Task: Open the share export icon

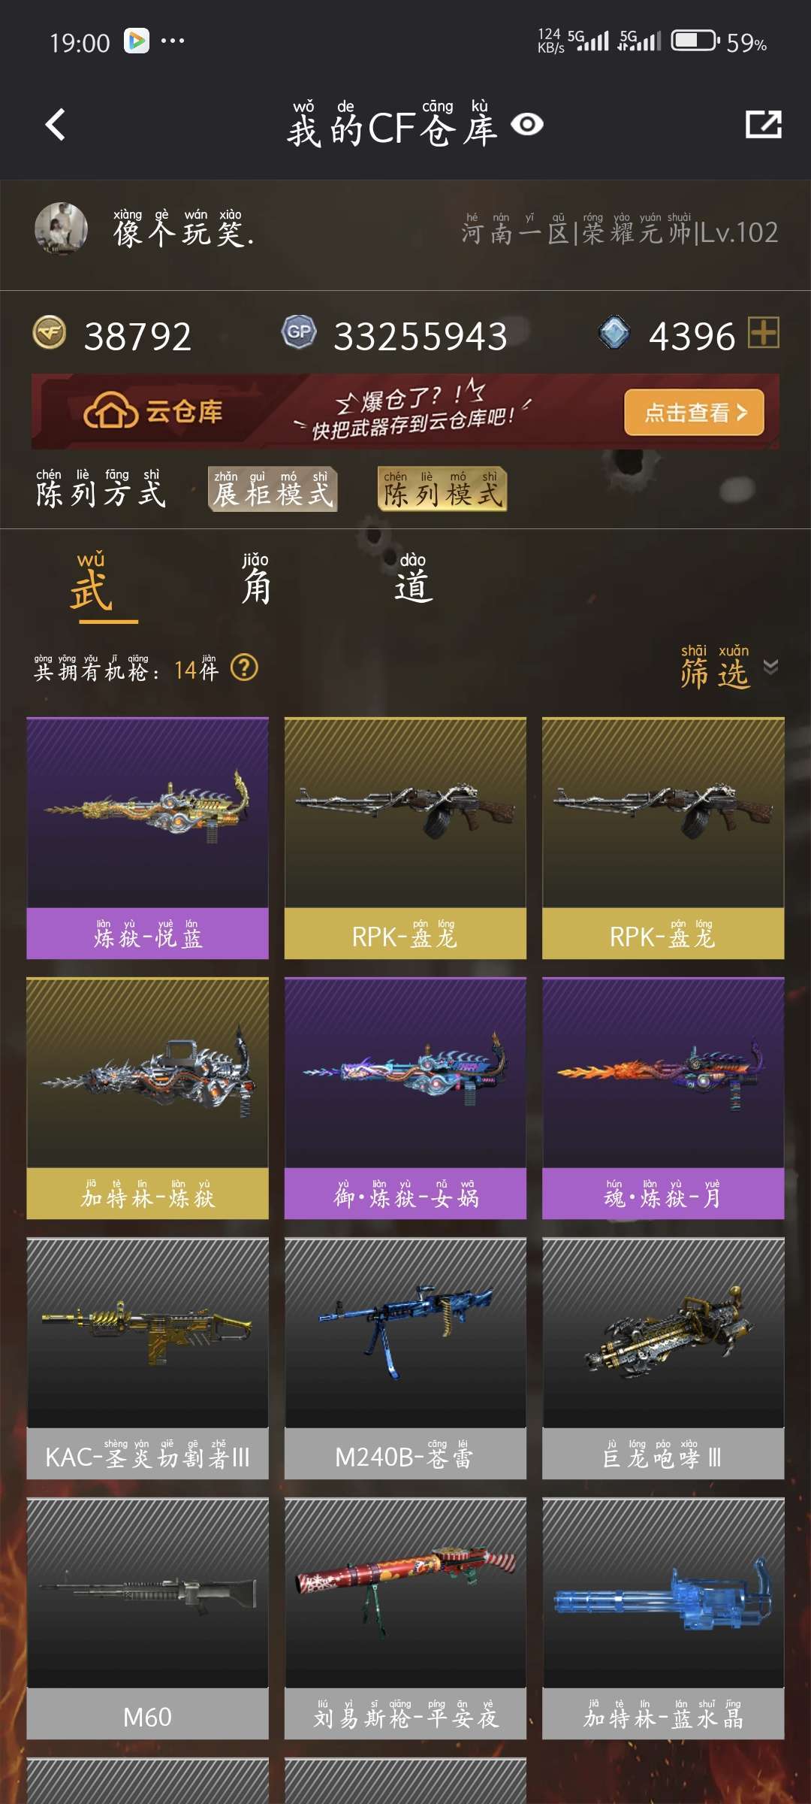Action: tap(763, 125)
